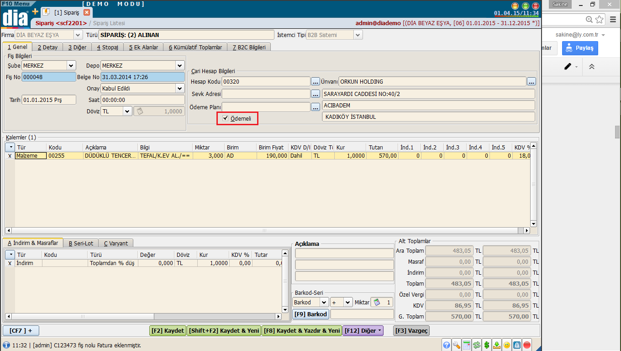Image resolution: width=621 pixels, height=351 pixels.
Task: Click [F8] Kaydet & Yazdır & Yeni button
Action: tap(301, 330)
